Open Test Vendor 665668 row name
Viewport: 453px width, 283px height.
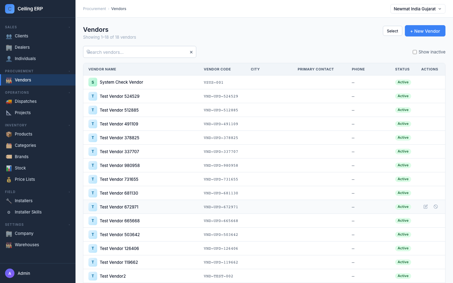click(120, 221)
